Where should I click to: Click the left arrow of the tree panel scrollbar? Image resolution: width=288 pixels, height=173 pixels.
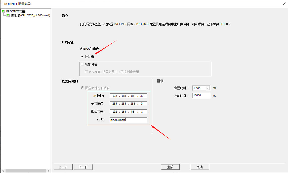pyautogui.click(x=3, y=170)
